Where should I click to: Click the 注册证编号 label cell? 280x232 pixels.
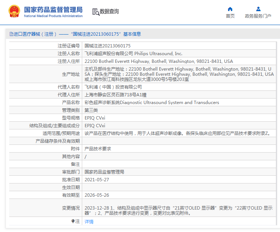[x=46, y=46]
